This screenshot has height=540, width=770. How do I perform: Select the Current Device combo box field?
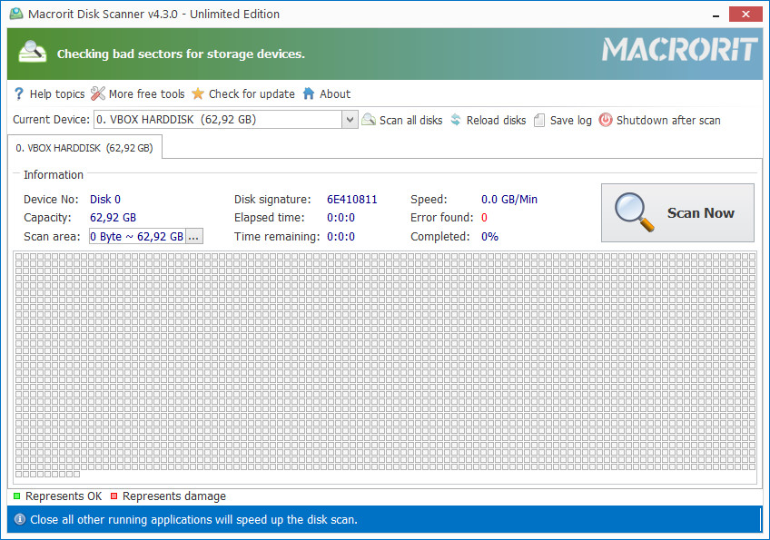click(x=218, y=120)
